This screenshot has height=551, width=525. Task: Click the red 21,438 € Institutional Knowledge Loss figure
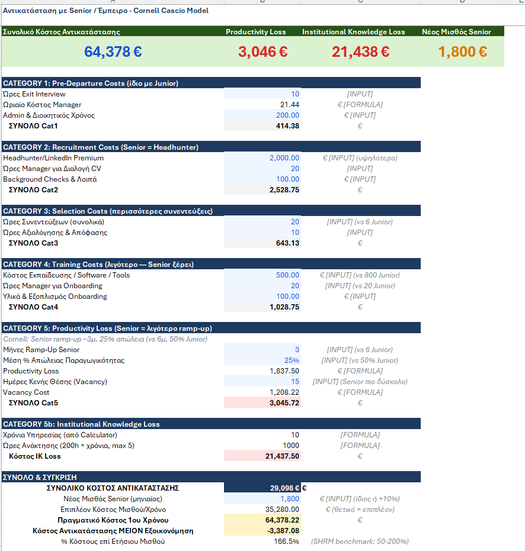click(360, 52)
